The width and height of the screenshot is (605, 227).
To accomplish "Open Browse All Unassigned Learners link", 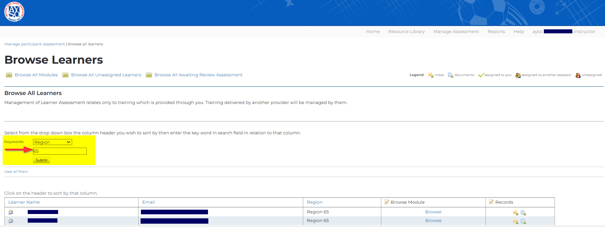I will click(x=106, y=75).
